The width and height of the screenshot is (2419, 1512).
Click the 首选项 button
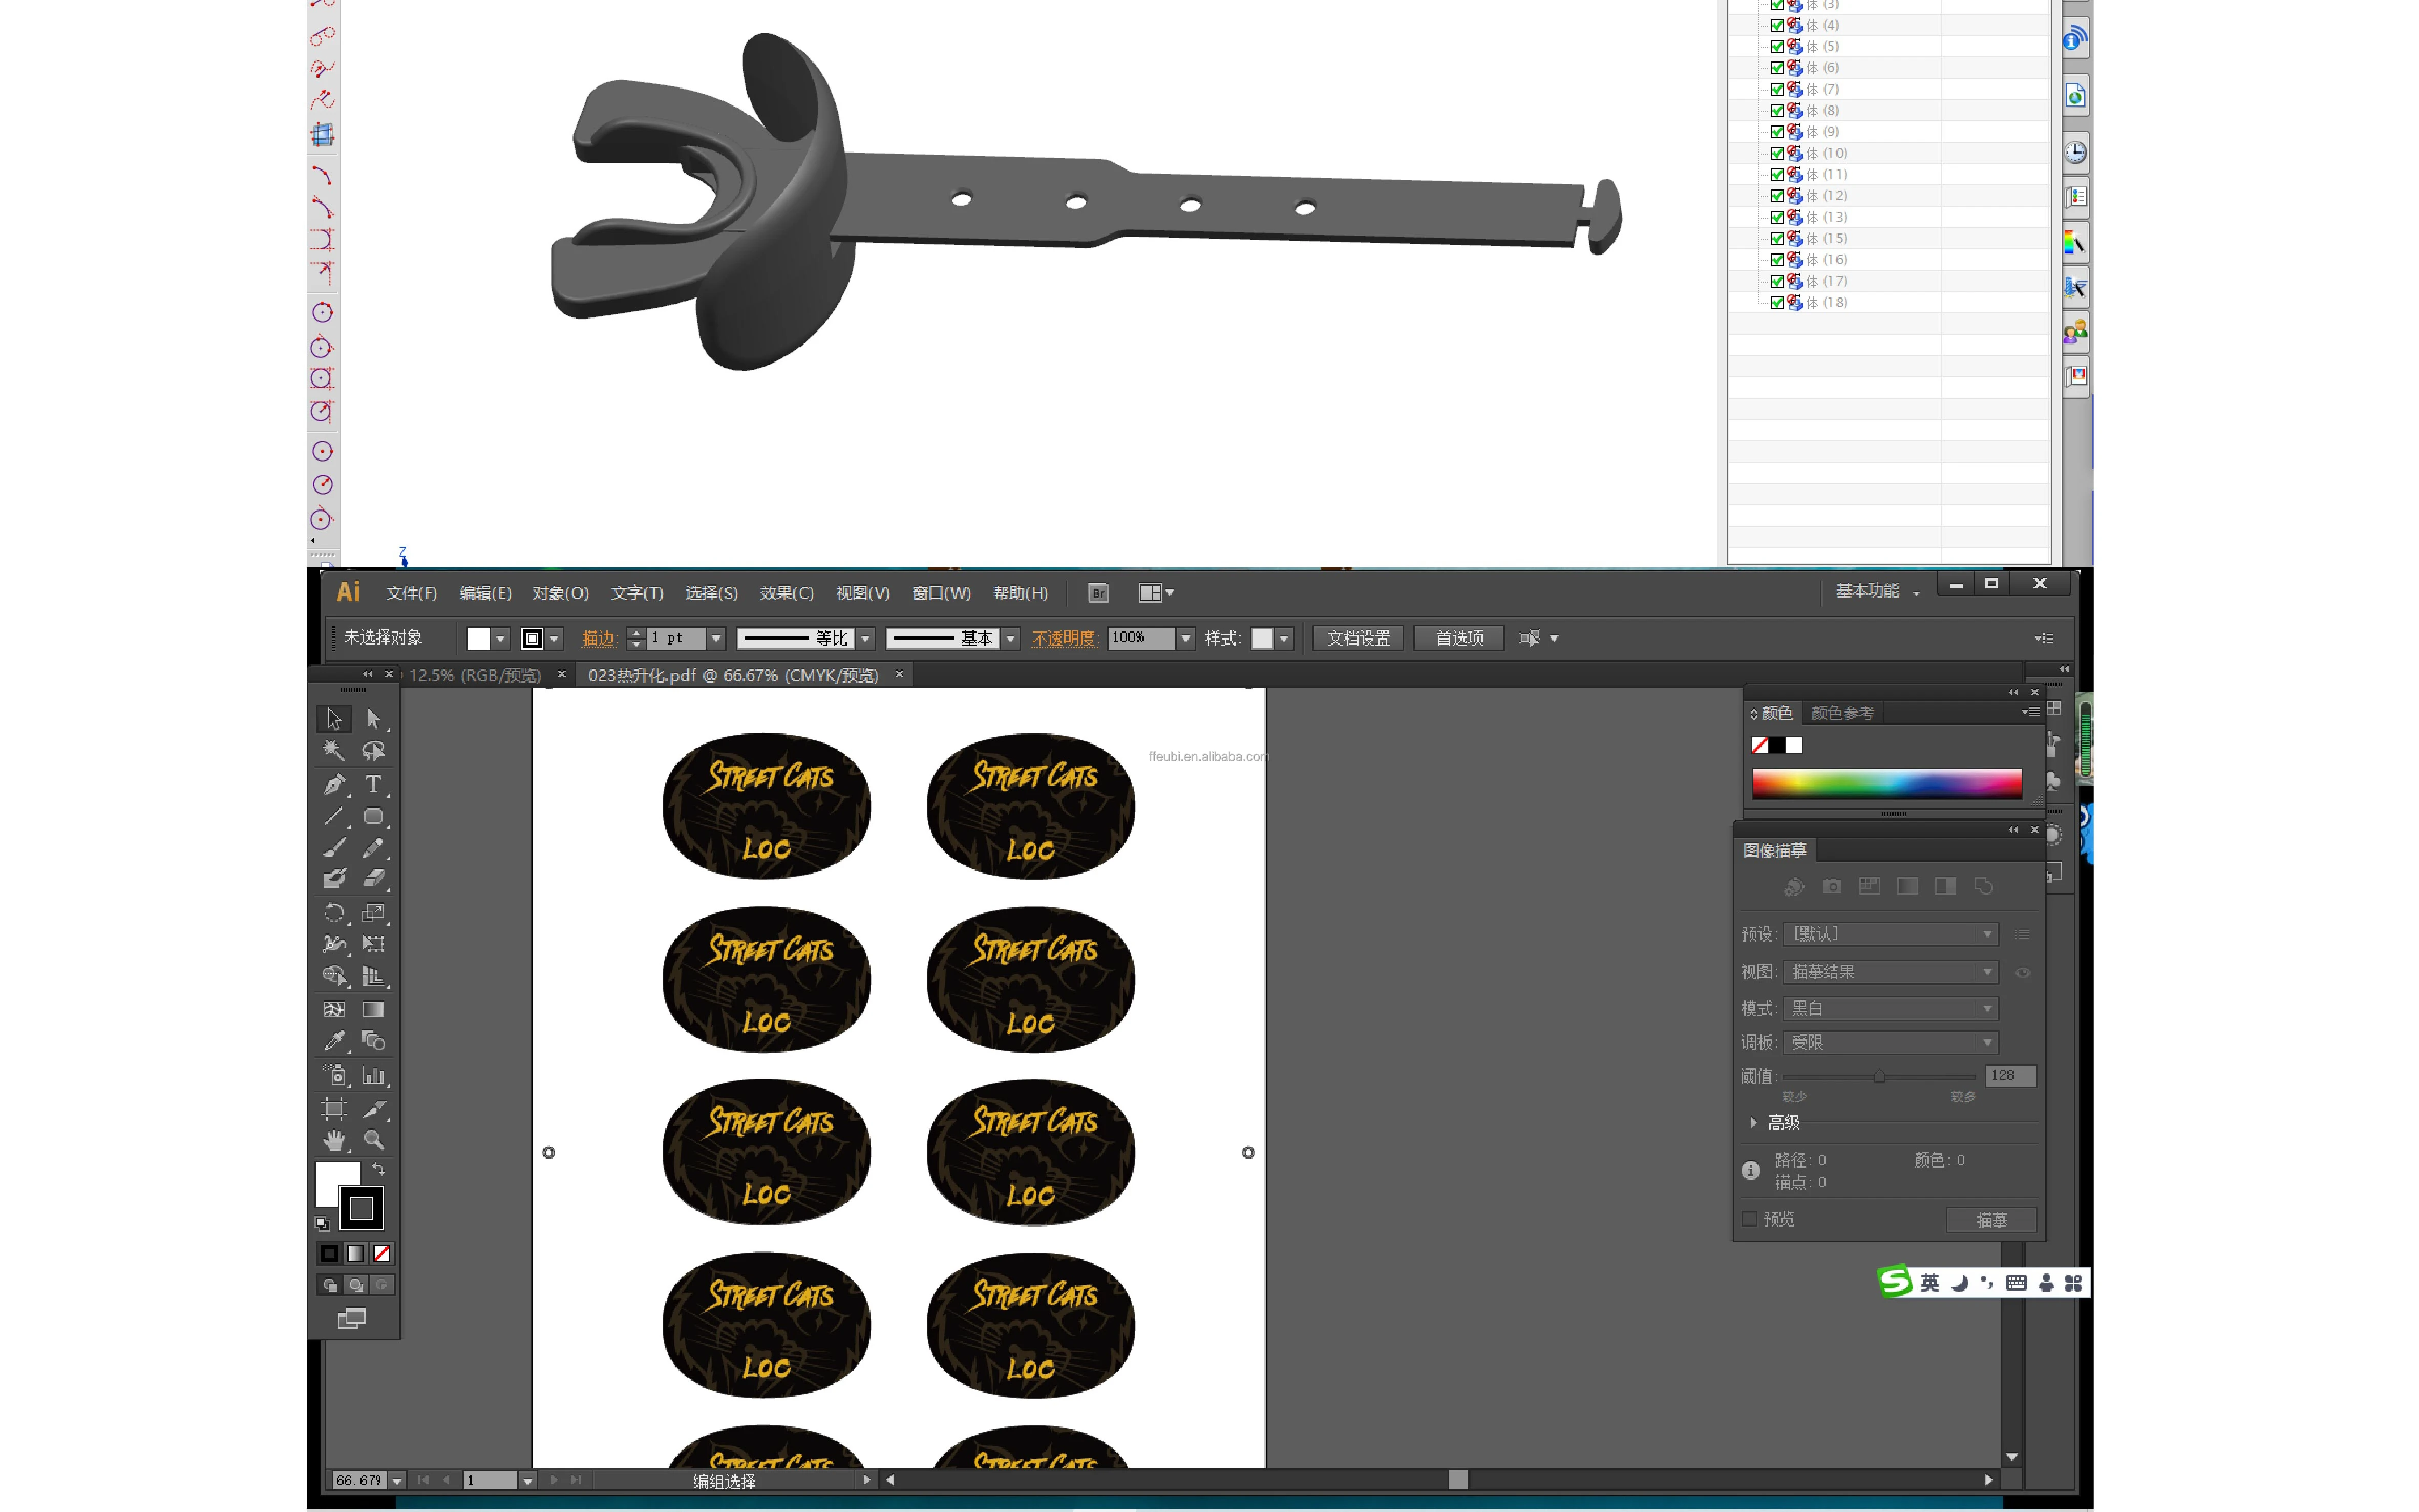[1459, 638]
